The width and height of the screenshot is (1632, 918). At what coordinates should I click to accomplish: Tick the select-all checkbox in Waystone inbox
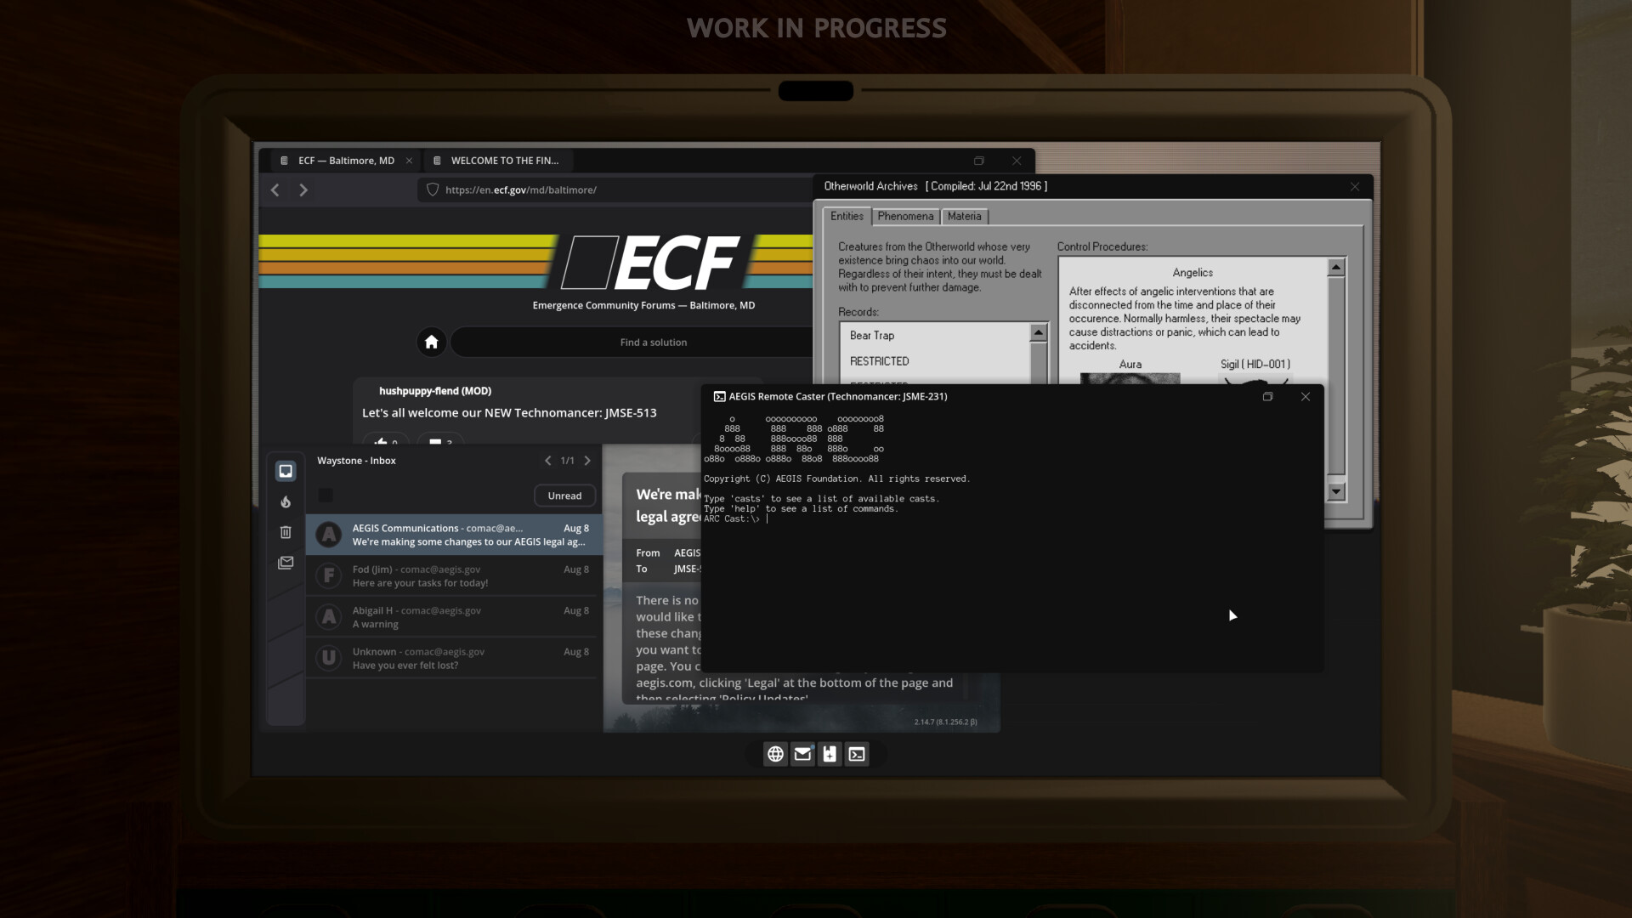coord(326,495)
